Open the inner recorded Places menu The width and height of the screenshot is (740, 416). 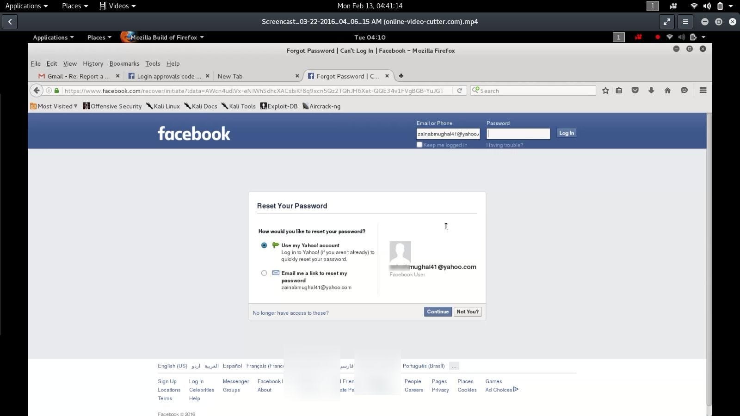(99, 37)
